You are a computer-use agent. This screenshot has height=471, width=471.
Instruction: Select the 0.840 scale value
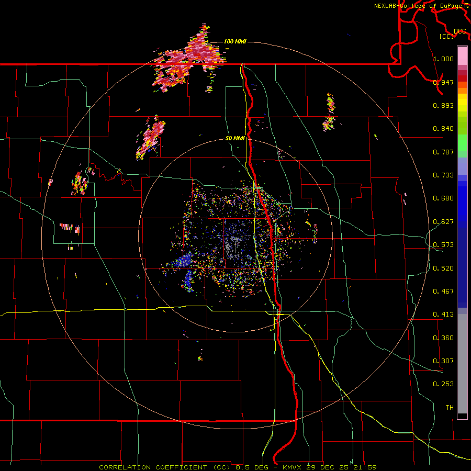pyautogui.click(x=443, y=129)
